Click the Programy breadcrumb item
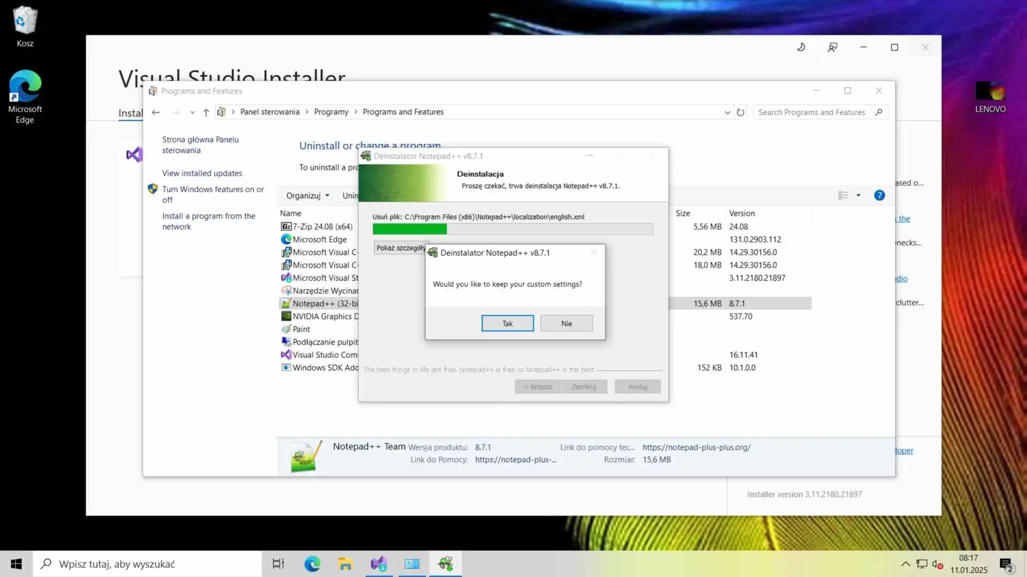The image size is (1027, 577). tap(331, 112)
